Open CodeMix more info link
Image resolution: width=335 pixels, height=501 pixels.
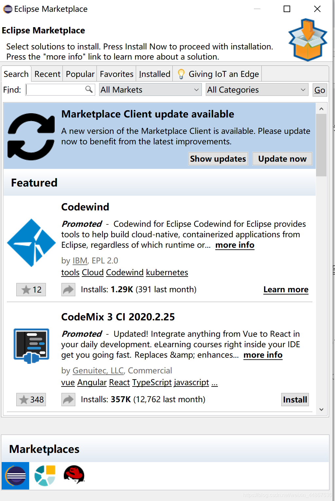pyautogui.click(x=263, y=355)
